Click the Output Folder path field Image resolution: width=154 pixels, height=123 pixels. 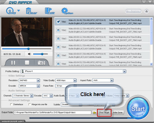click(53, 113)
